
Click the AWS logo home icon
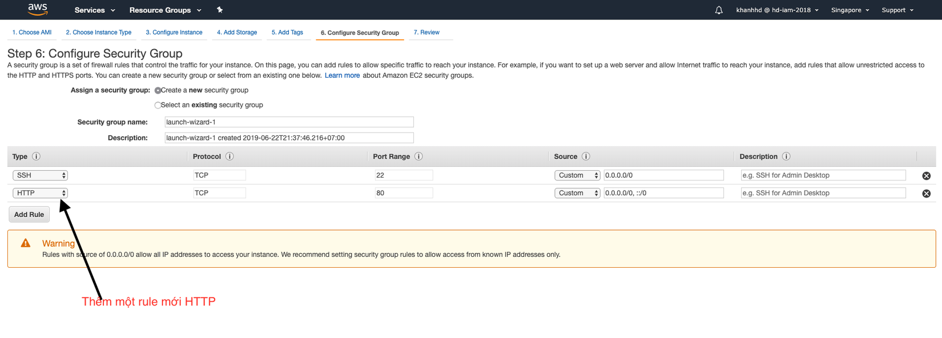click(38, 9)
